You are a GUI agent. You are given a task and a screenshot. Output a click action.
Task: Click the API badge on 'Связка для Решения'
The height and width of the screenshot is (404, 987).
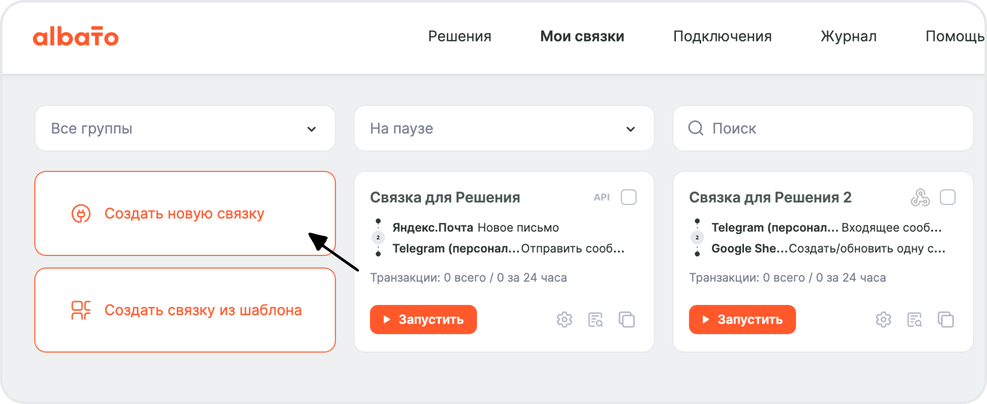click(x=601, y=197)
